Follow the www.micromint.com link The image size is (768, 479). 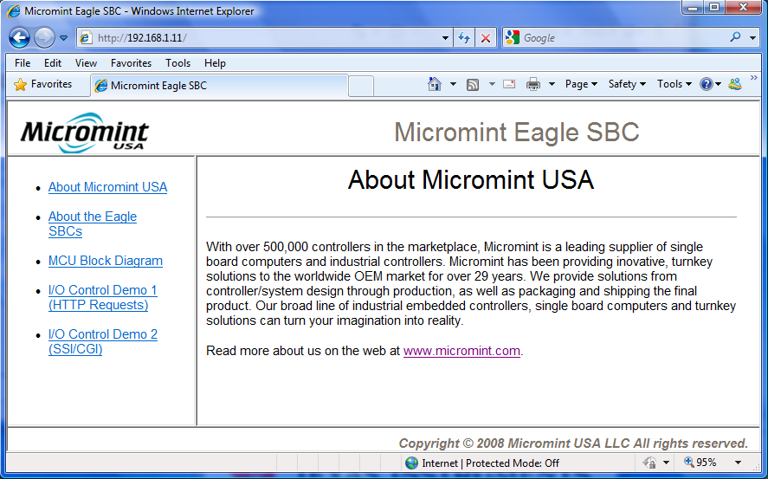tap(461, 351)
